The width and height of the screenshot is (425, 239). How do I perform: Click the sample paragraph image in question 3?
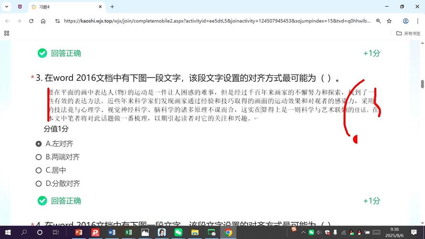click(x=213, y=105)
